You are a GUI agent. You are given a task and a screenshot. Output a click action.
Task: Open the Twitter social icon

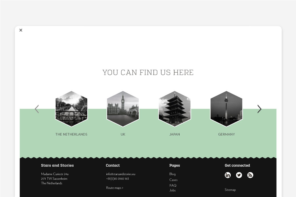pyautogui.click(x=239, y=175)
